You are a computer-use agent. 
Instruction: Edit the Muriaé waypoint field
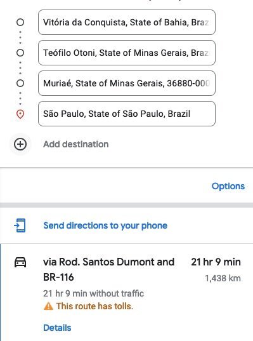coord(127,83)
